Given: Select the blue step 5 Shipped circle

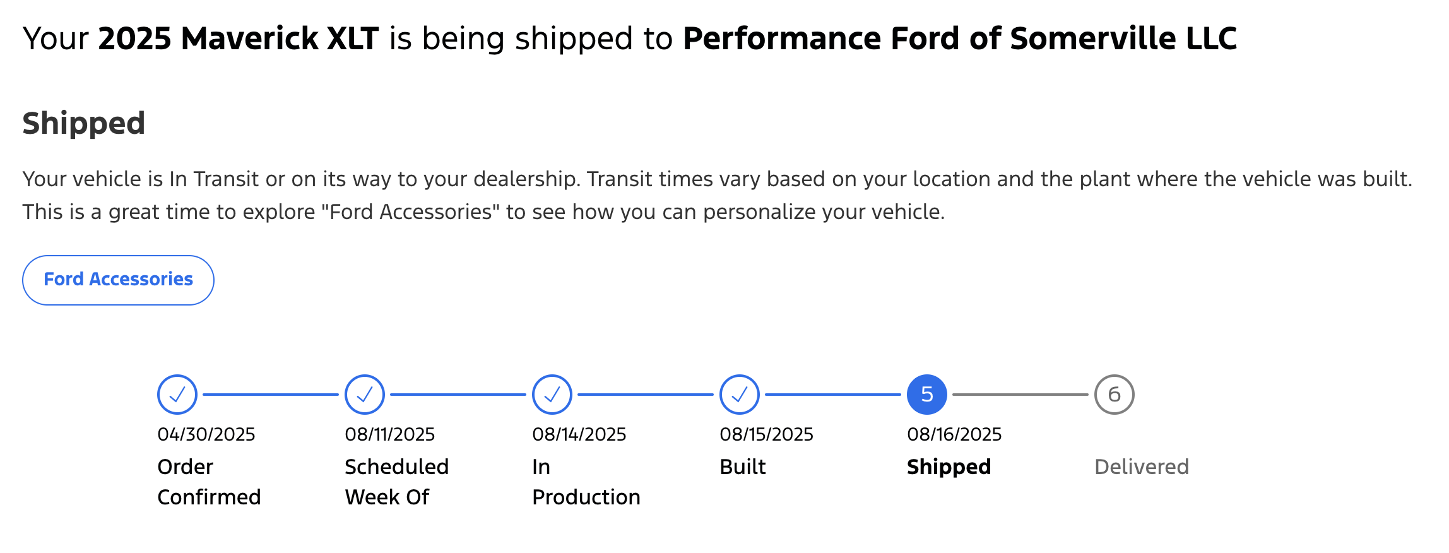Looking at the screenshot, I should (x=926, y=395).
